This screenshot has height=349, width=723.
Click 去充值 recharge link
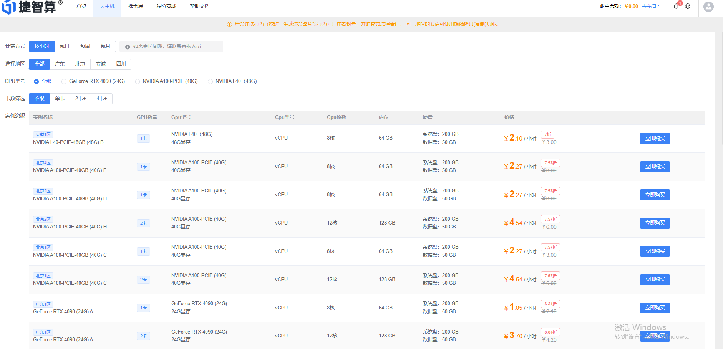coord(651,7)
